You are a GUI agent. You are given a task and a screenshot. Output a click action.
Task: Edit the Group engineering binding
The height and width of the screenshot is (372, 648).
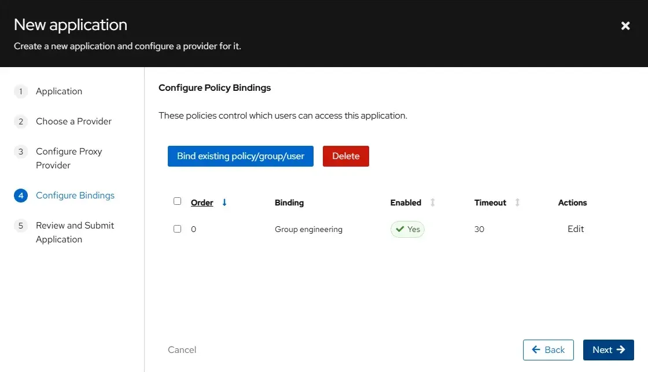(x=575, y=229)
